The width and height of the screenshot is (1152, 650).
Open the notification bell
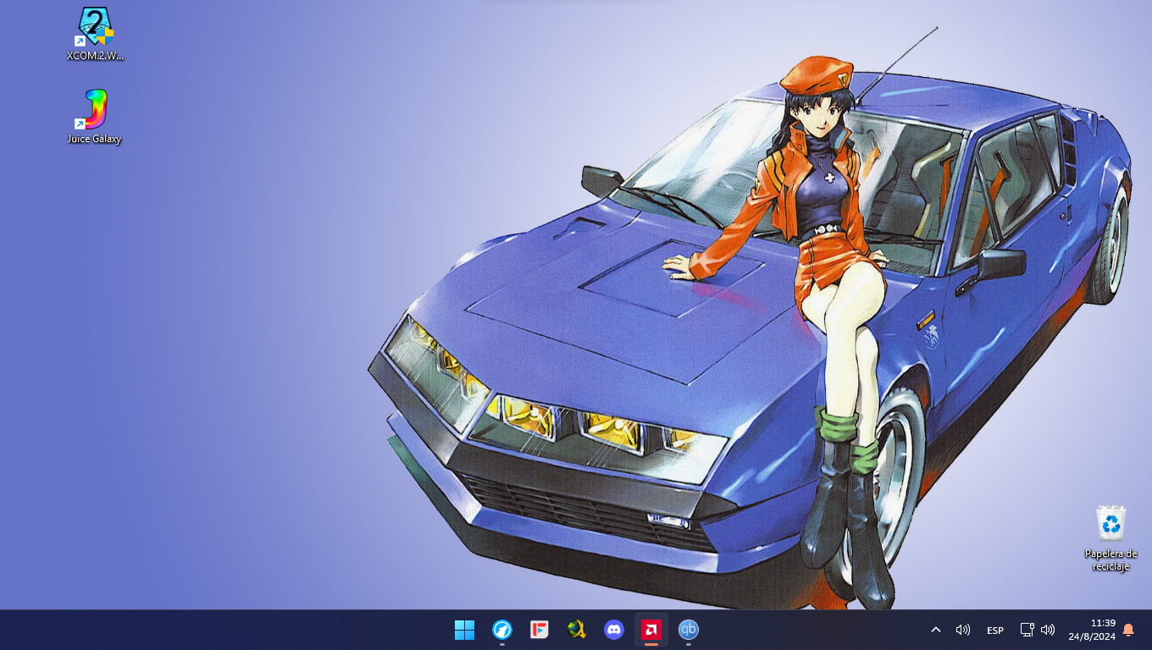[1128, 630]
